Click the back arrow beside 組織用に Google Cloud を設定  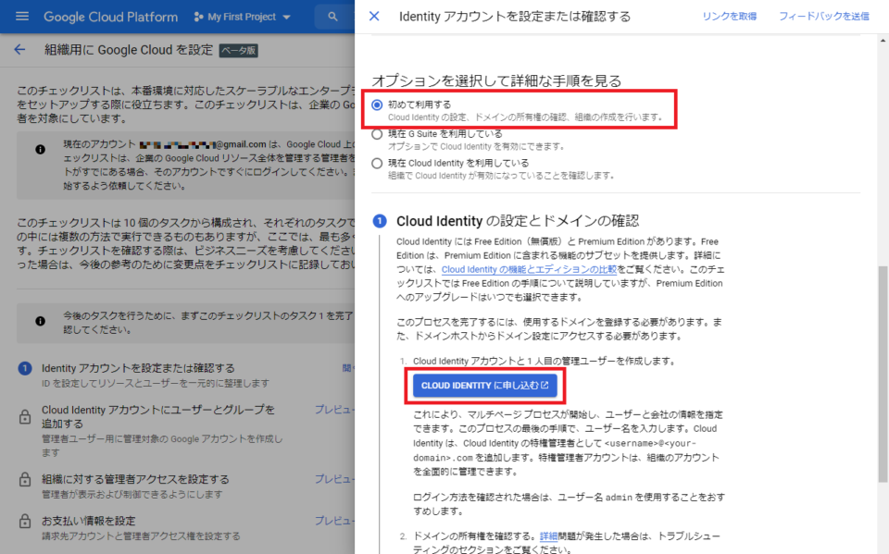pyautogui.click(x=20, y=49)
